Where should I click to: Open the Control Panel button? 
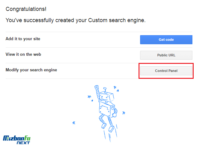click(166, 71)
